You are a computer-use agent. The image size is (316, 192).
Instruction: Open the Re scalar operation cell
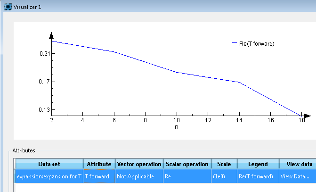(187, 176)
